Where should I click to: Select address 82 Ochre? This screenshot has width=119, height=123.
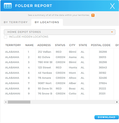coord(44,57)
